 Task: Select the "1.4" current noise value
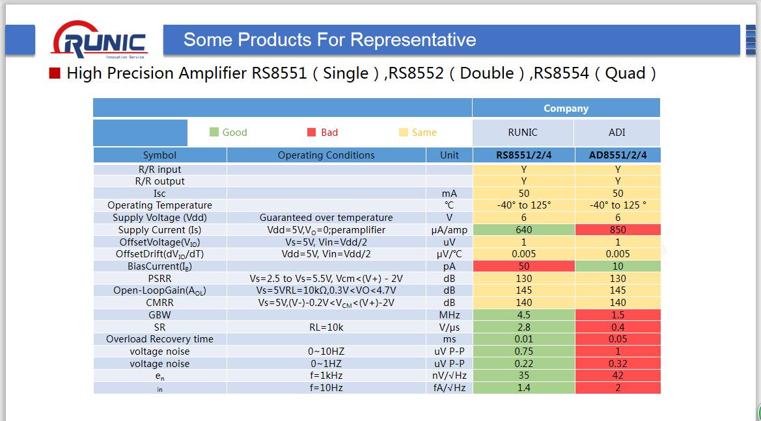523,388
